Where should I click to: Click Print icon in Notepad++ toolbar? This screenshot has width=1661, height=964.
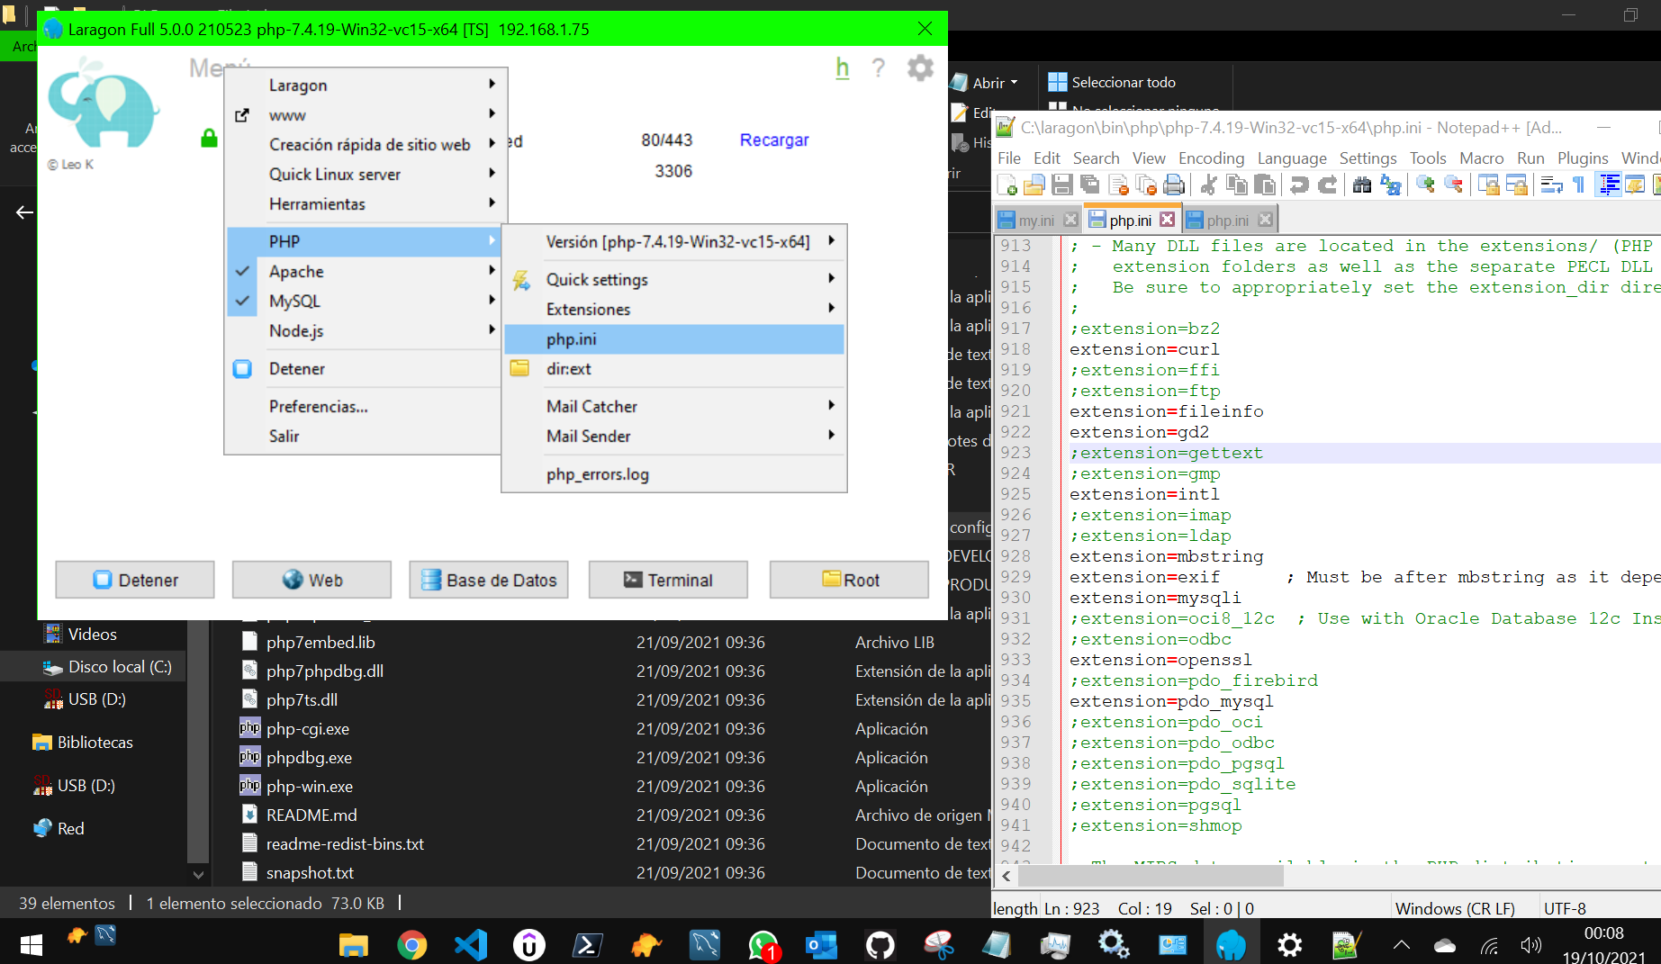(x=1174, y=185)
